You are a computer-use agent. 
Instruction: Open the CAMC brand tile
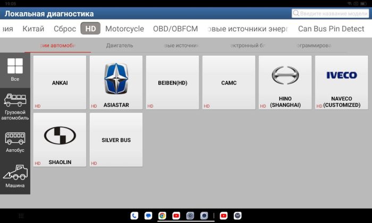coord(229,82)
